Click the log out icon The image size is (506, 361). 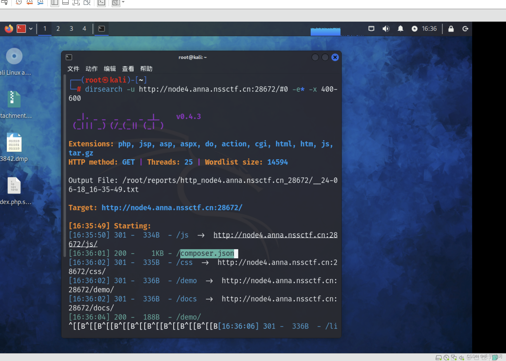click(465, 29)
